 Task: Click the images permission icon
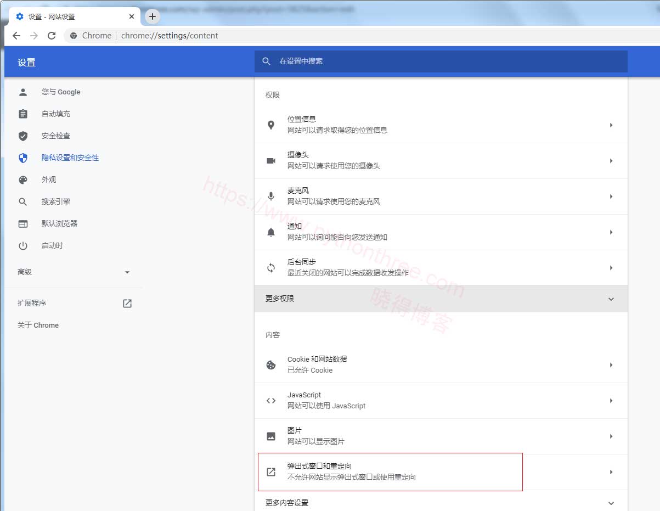[270, 436]
